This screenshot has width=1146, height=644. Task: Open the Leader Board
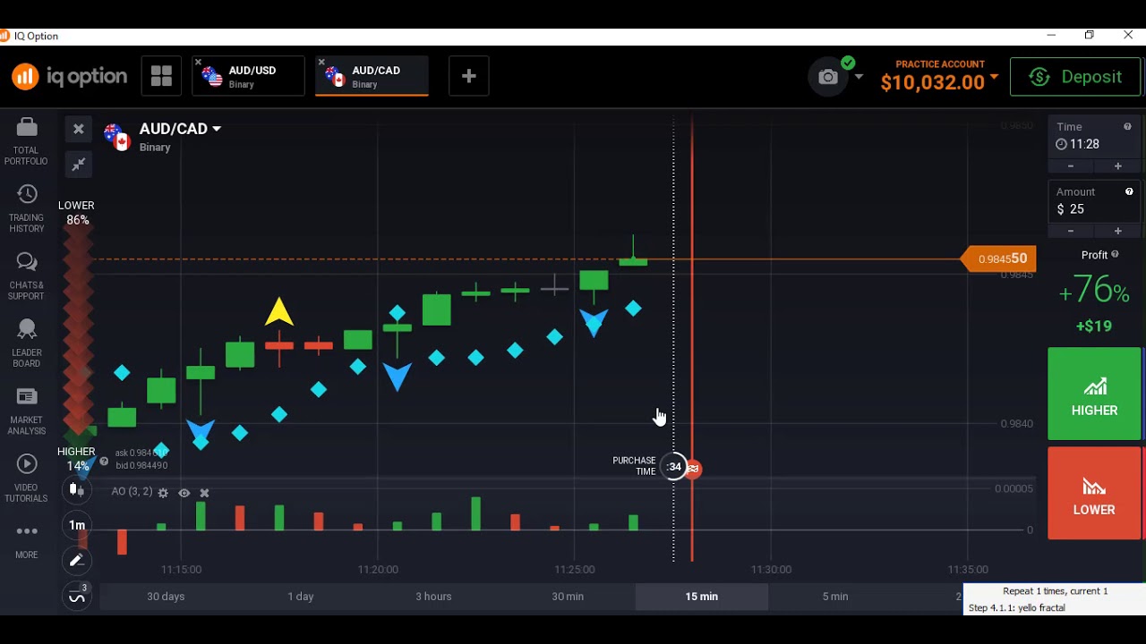click(x=26, y=344)
